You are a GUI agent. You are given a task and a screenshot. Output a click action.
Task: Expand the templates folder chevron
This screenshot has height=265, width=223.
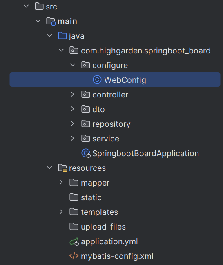[x=61, y=212]
